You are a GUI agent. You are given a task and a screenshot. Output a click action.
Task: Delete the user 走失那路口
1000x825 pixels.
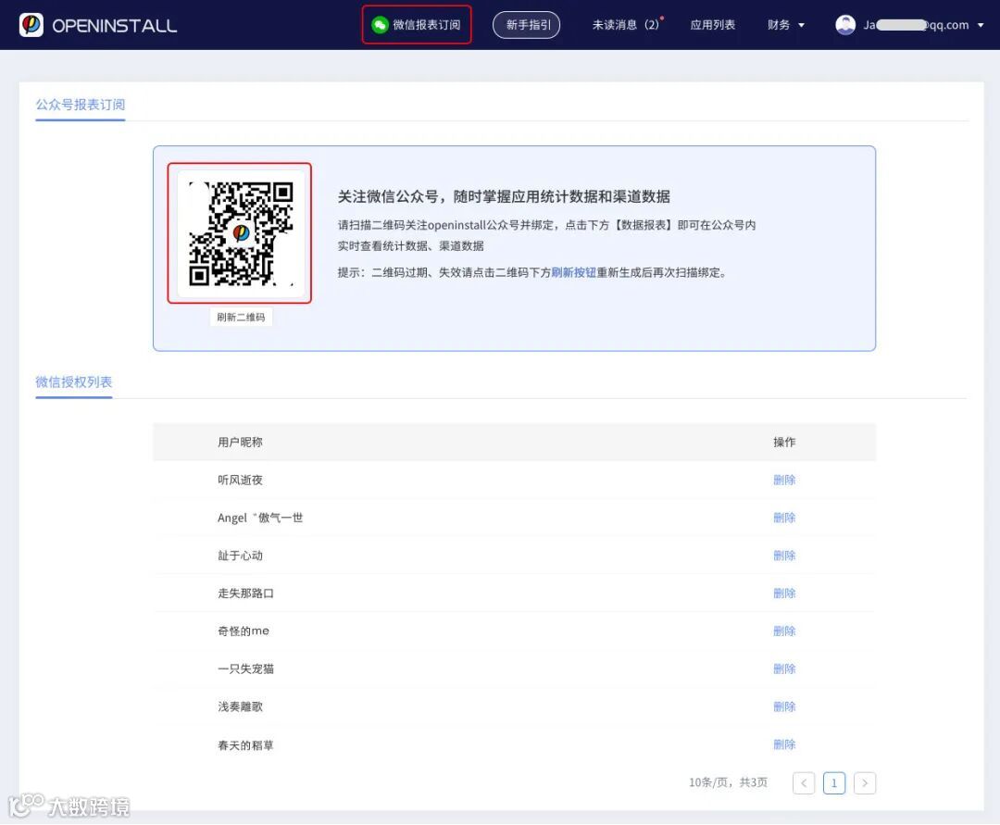784,594
